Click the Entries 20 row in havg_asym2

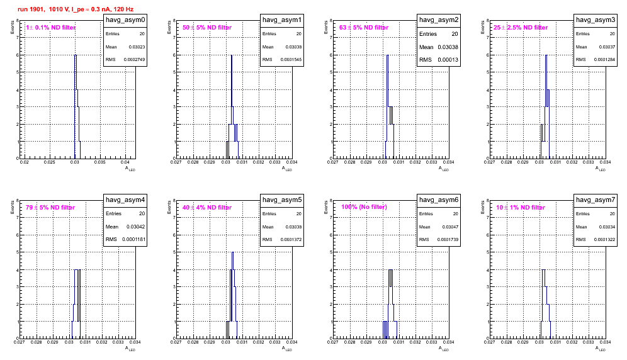tap(439, 34)
